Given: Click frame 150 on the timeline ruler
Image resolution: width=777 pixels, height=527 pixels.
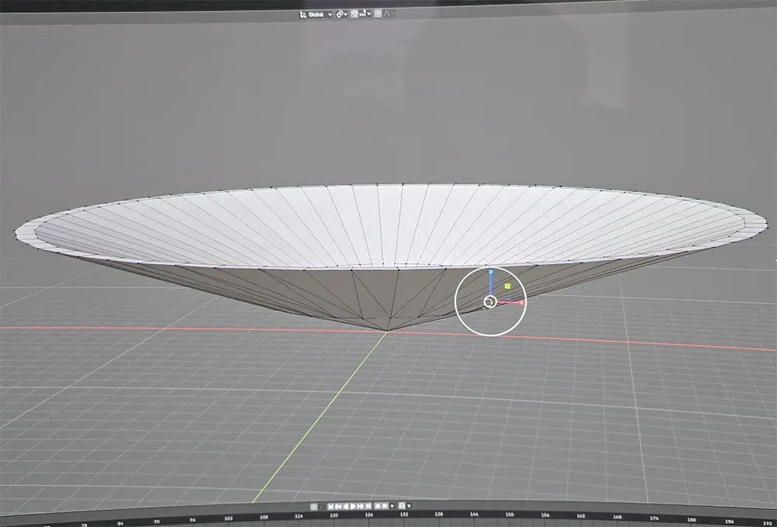Looking at the screenshot, I should click(x=510, y=515).
